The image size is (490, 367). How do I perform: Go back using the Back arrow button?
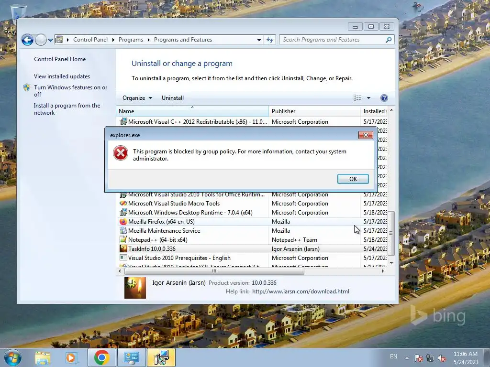[27, 40]
